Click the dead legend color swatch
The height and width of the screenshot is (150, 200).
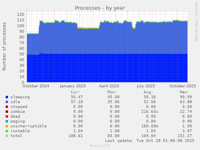point(7,116)
